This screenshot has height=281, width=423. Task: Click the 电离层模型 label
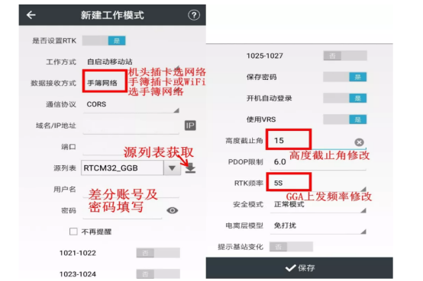tap(244, 225)
